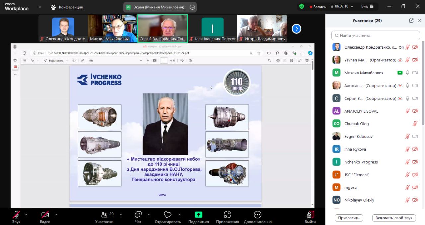The width and height of the screenshot is (425, 225).
Task: Click the Найти участника search field
Action: 376,35
